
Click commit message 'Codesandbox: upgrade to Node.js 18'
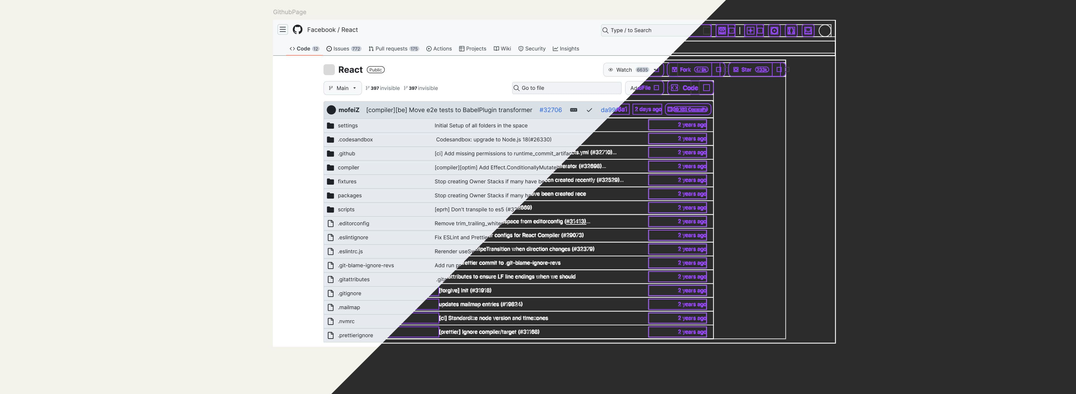(x=494, y=140)
